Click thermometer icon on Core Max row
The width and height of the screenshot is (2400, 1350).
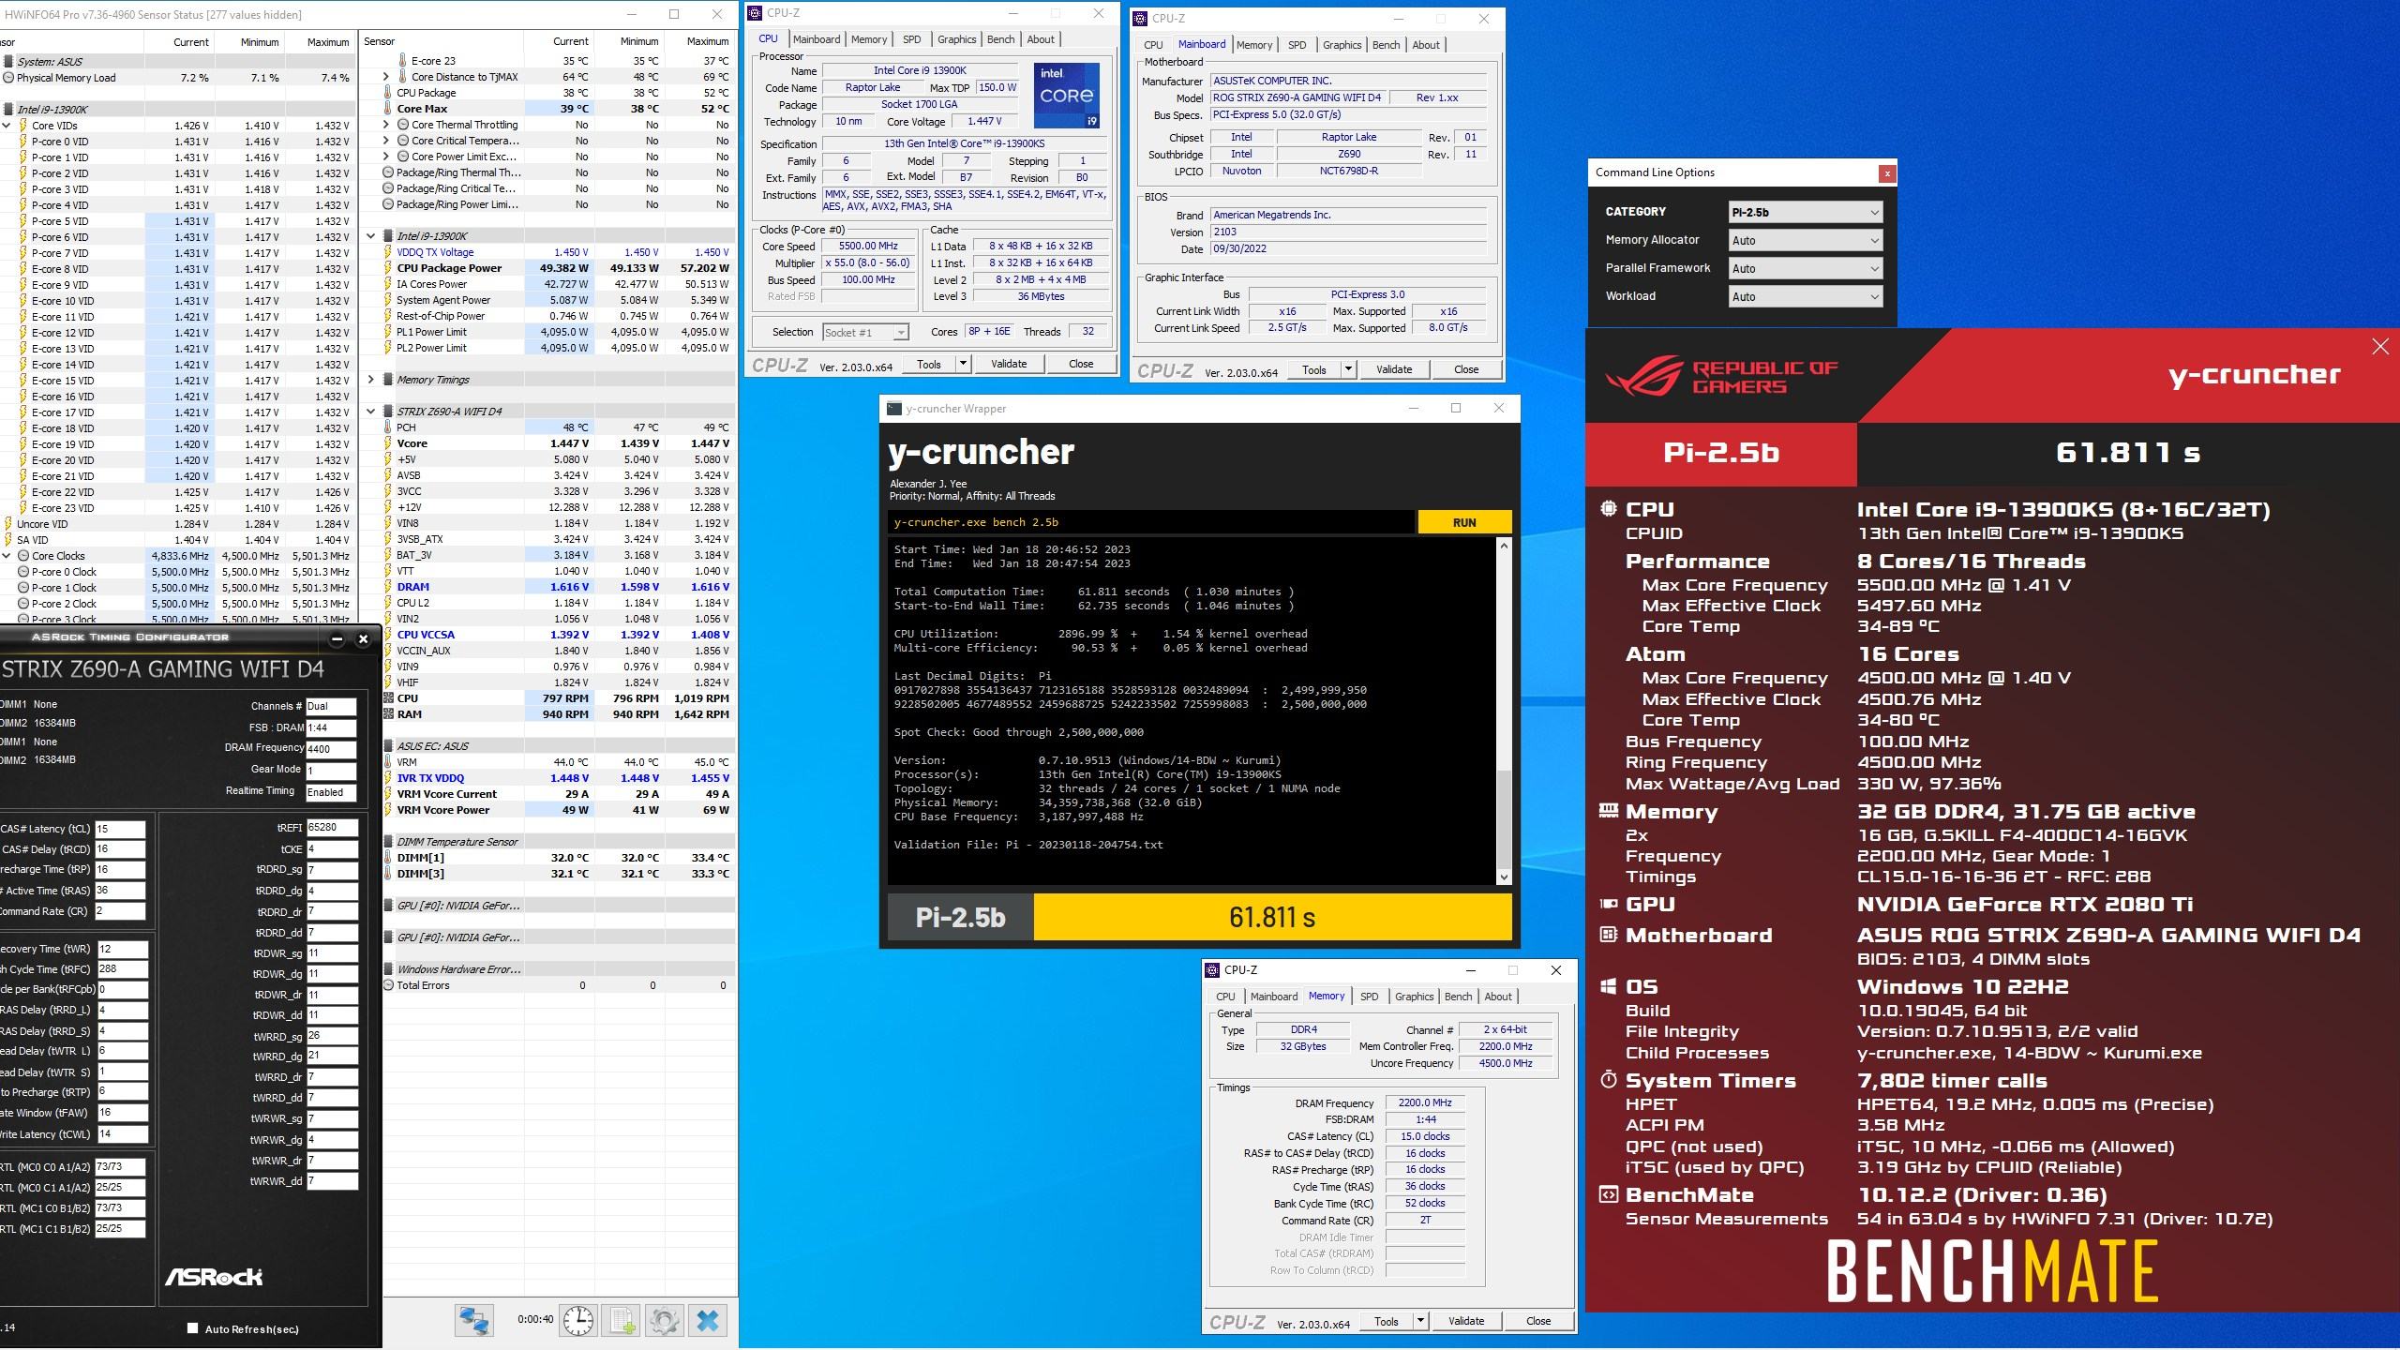pyautogui.click(x=388, y=109)
